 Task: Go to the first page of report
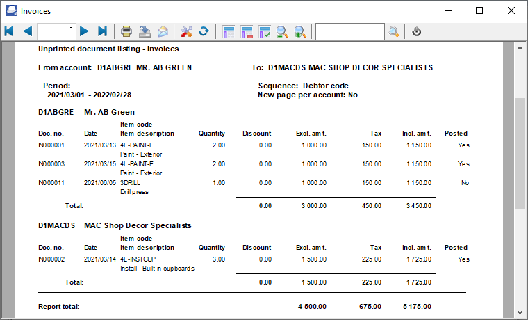coord(9,31)
